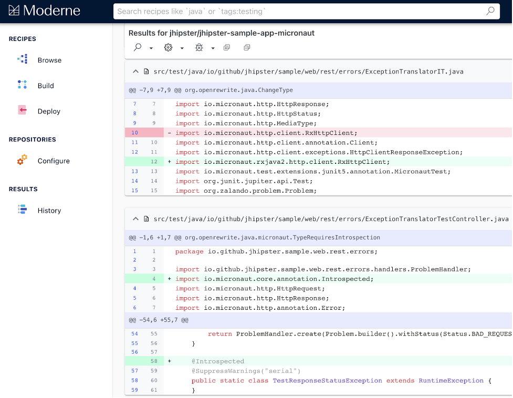Viewport: 513px width, 398px height.
Task: Open dropdown arrow next to bug icon
Action: click(213, 48)
